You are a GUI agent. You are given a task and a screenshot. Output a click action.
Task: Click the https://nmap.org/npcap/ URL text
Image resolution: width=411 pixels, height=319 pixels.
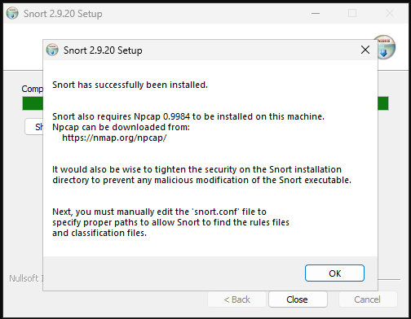114,138
